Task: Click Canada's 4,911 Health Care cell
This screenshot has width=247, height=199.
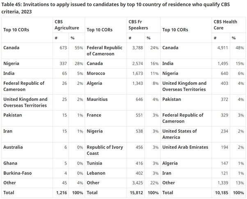Action: tap(222, 47)
